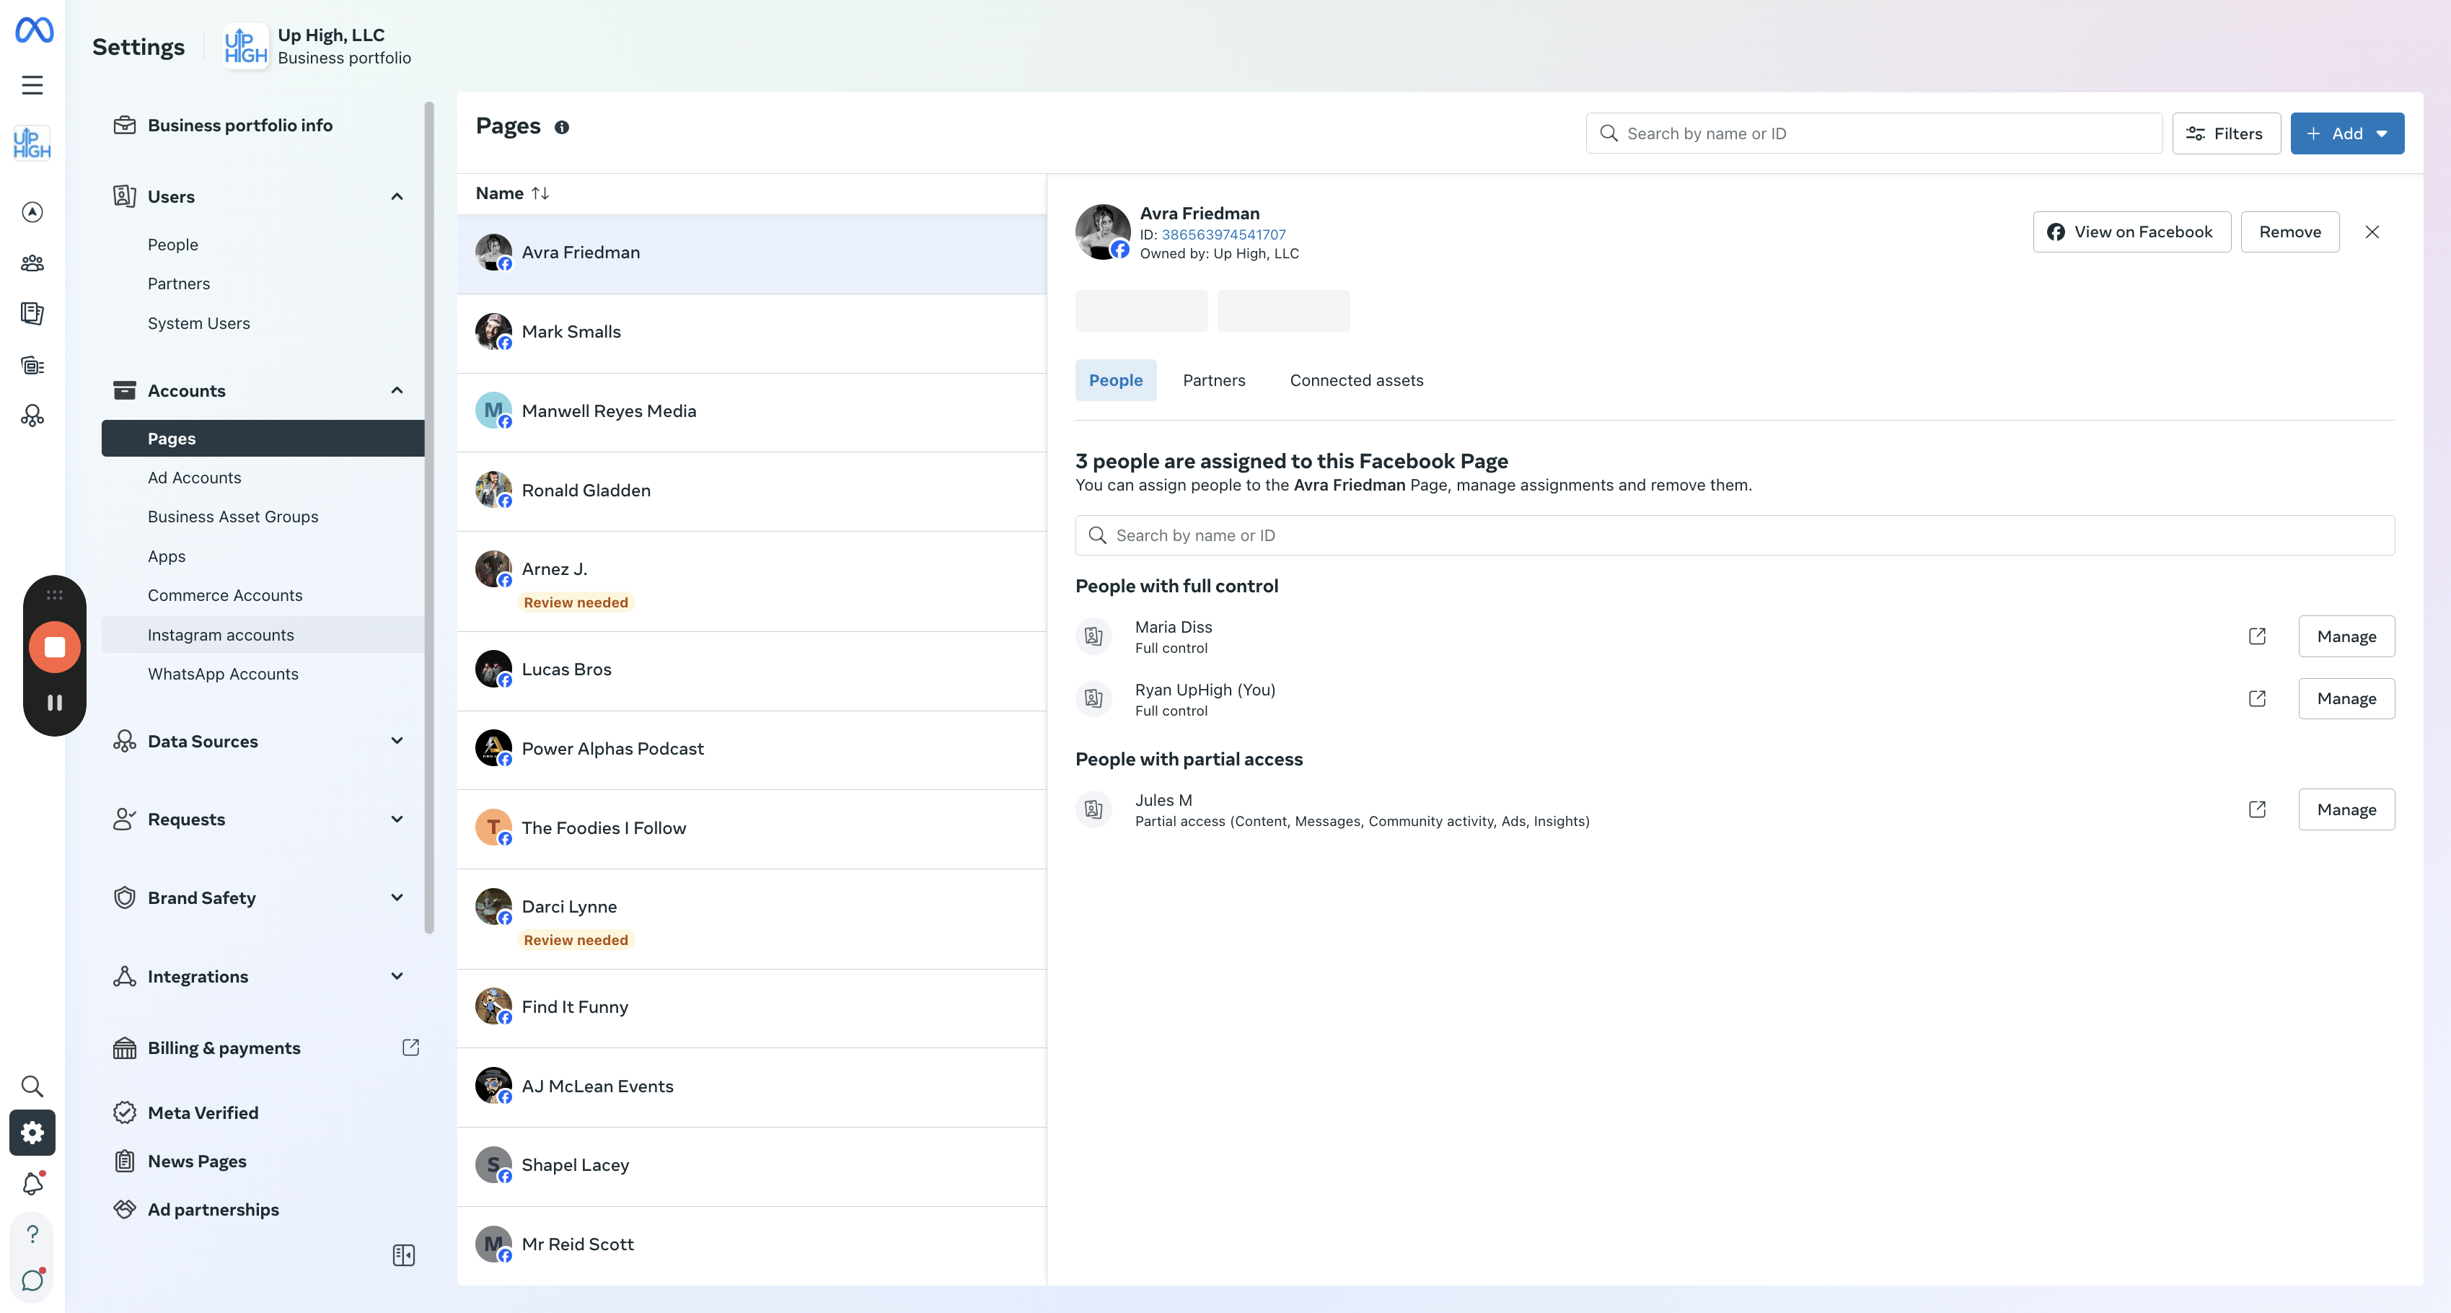Viewport: 2451px width, 1313px height.
Task: Stop the screen recording
Action: [54, 647]
